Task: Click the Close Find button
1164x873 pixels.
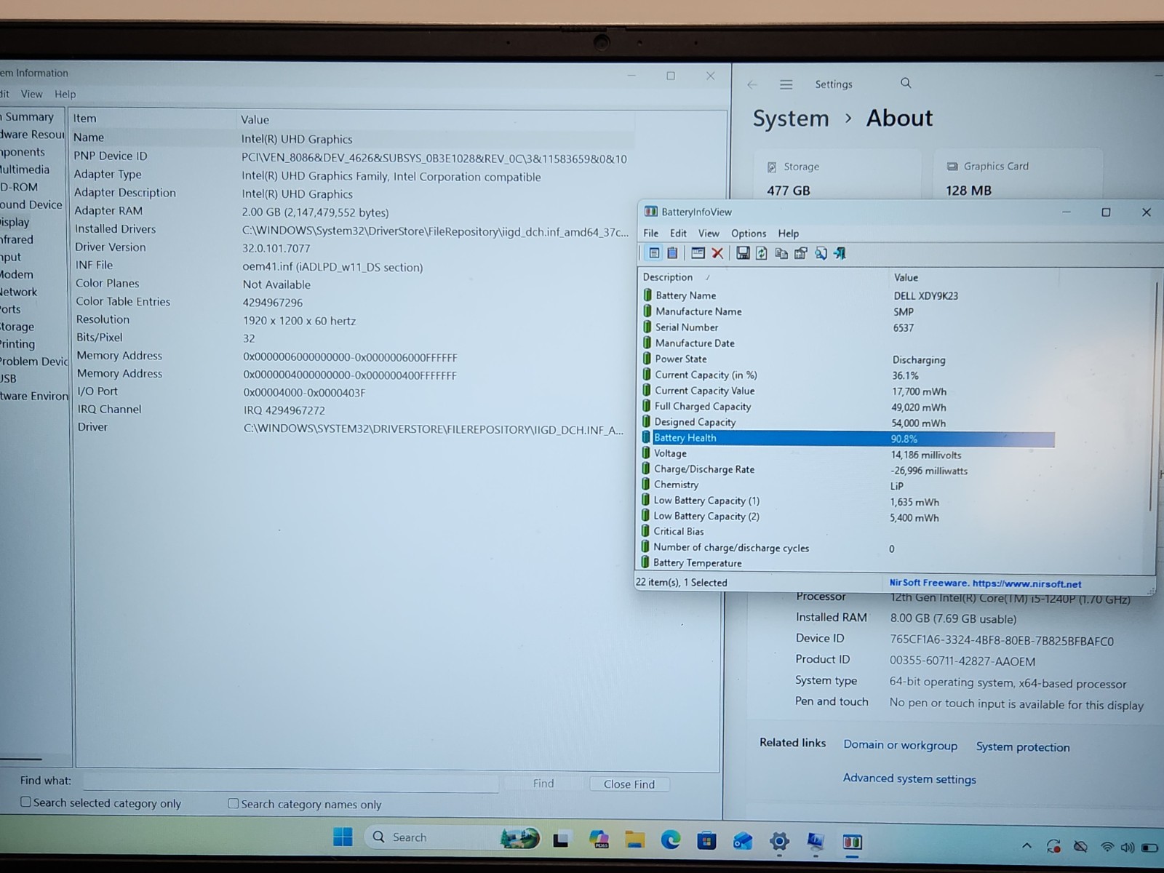Action: (x=629, y=784)
